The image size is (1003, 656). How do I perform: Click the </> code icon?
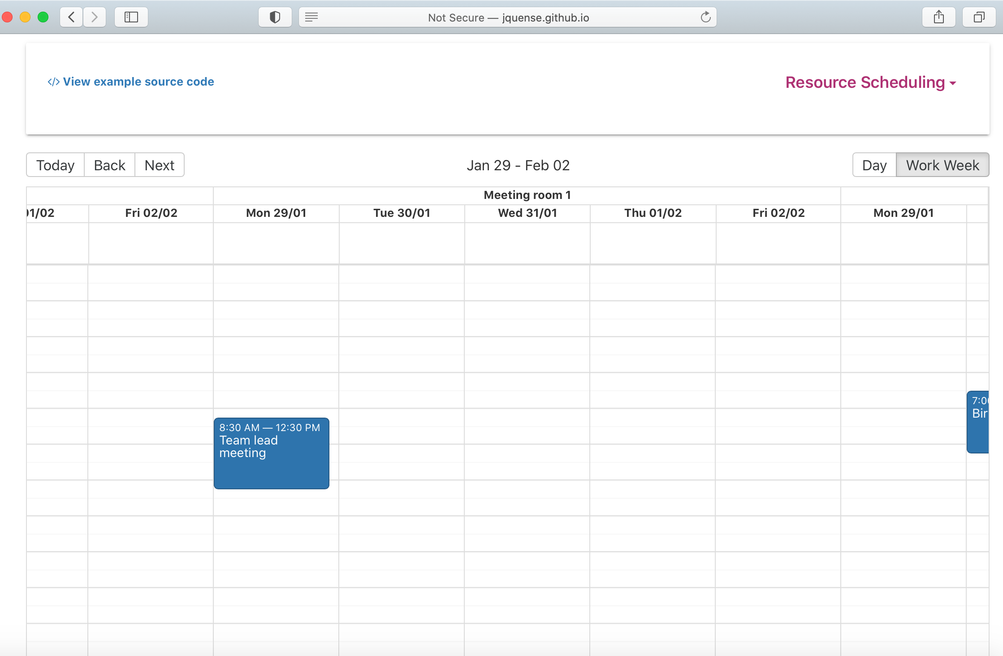53,82
